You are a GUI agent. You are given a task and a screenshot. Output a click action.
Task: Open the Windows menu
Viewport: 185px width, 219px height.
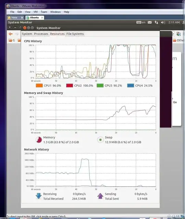[x=56, y=12]
